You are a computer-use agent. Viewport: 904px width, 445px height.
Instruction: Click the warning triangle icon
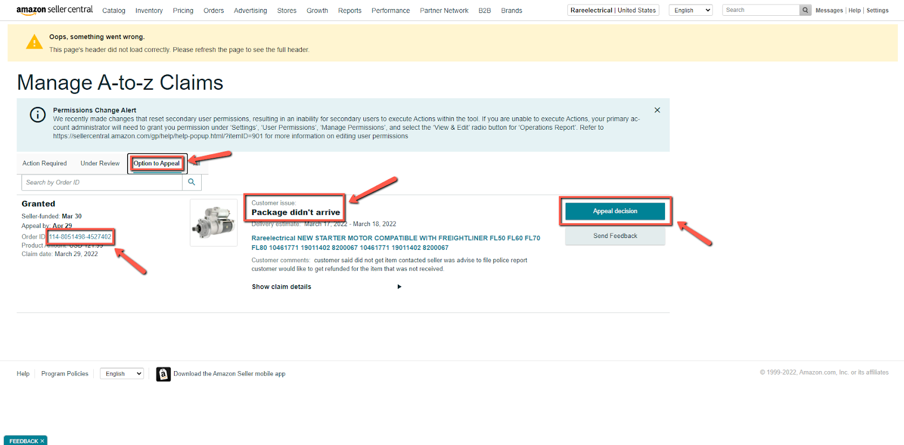click(34, 42)
